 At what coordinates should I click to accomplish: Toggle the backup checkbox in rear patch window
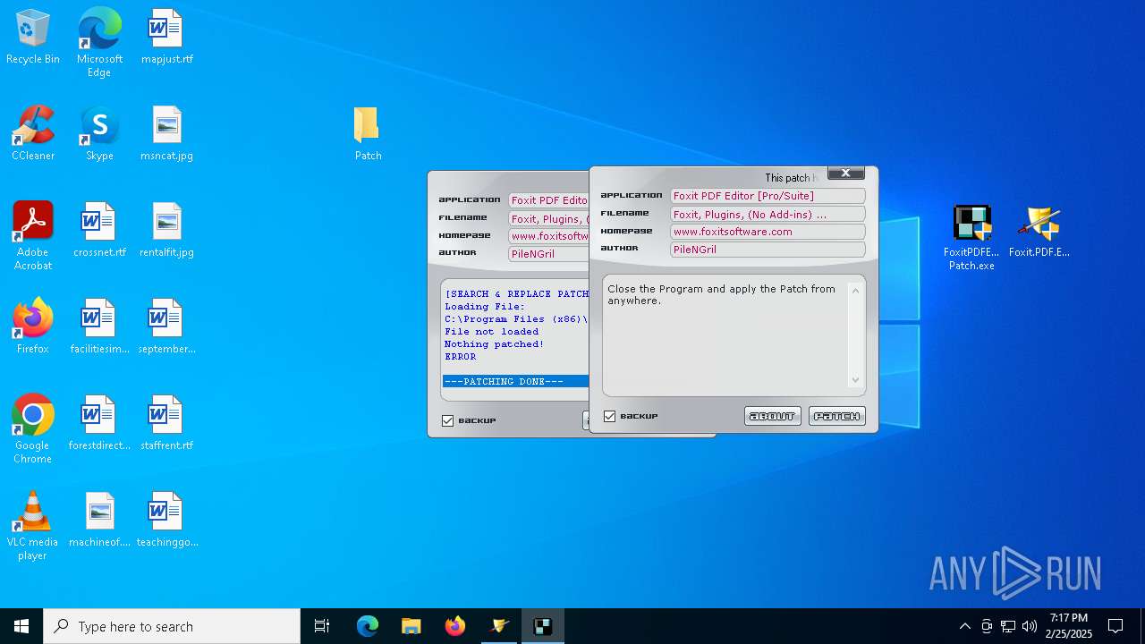coord(448,420)
